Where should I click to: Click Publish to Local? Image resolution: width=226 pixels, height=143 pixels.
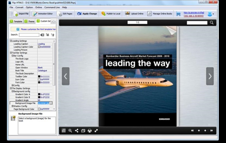click(111, 14)
